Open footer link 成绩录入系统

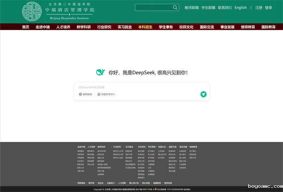pos(103,164)
